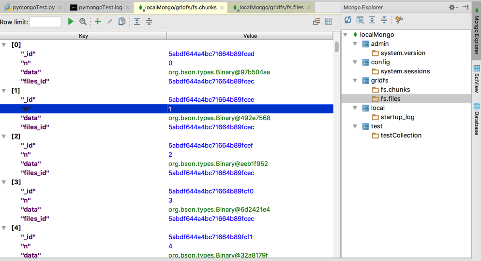
Task: Collapse result document [1]
Action: pos(4,91)
